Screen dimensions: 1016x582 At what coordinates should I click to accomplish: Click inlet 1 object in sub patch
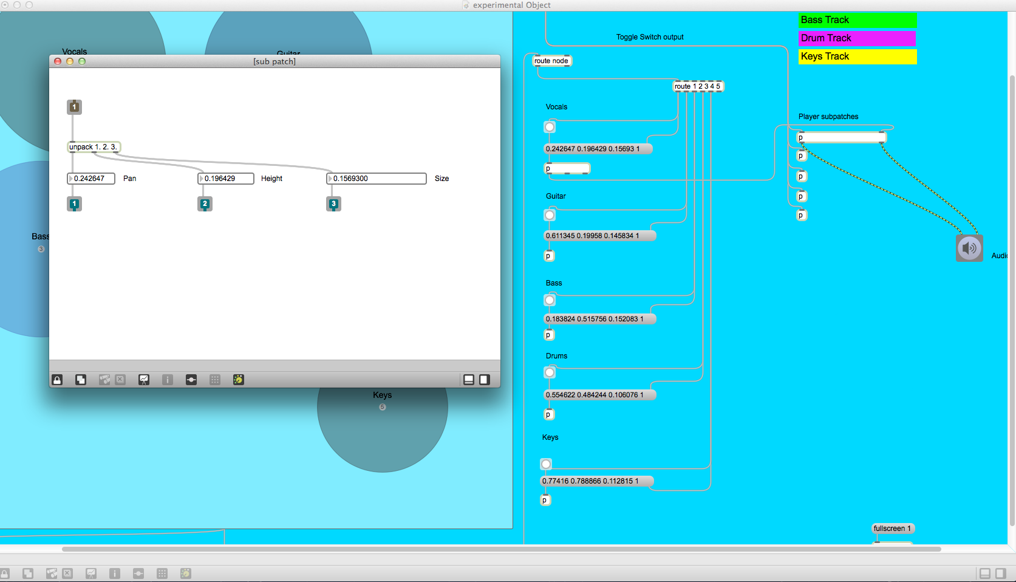[x=74, y=107]
